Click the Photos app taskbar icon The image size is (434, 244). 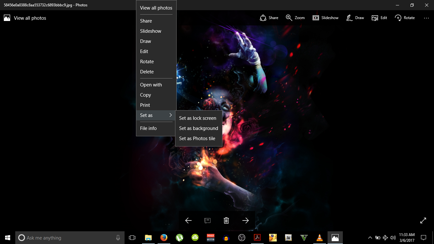335,238
